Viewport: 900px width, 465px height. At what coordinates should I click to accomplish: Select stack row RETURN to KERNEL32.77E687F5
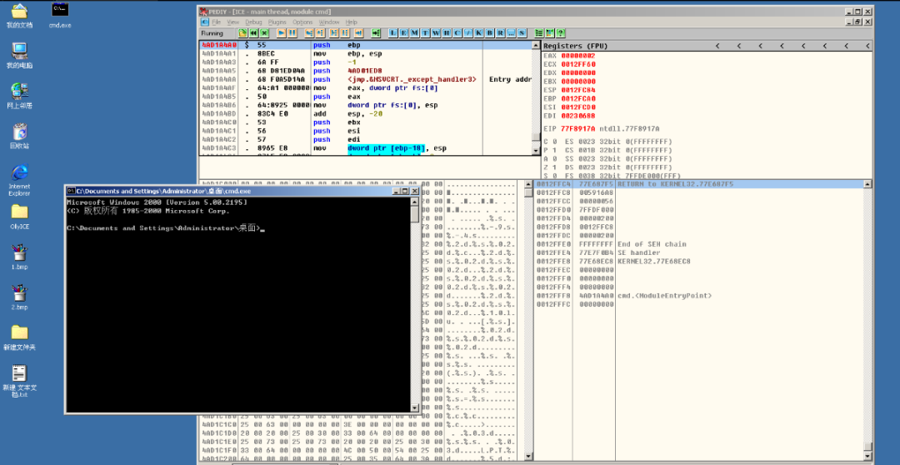click(x=699, y=184)
